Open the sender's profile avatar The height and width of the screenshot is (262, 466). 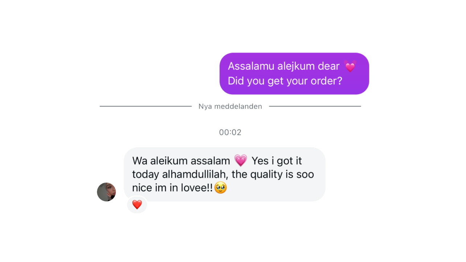[x=106, y=192]
